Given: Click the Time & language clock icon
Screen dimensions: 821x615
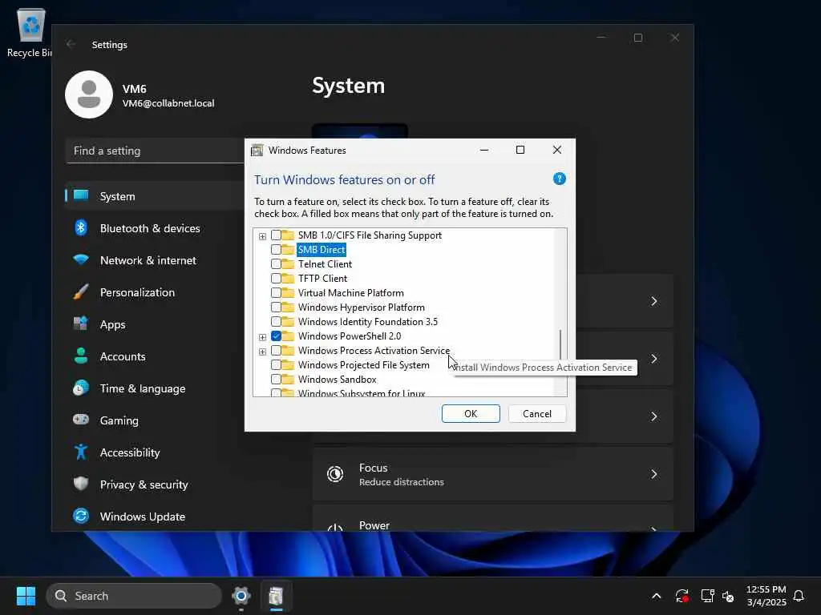Looking at the screenshot, I should pyautogui.click(x=81, y=388).
